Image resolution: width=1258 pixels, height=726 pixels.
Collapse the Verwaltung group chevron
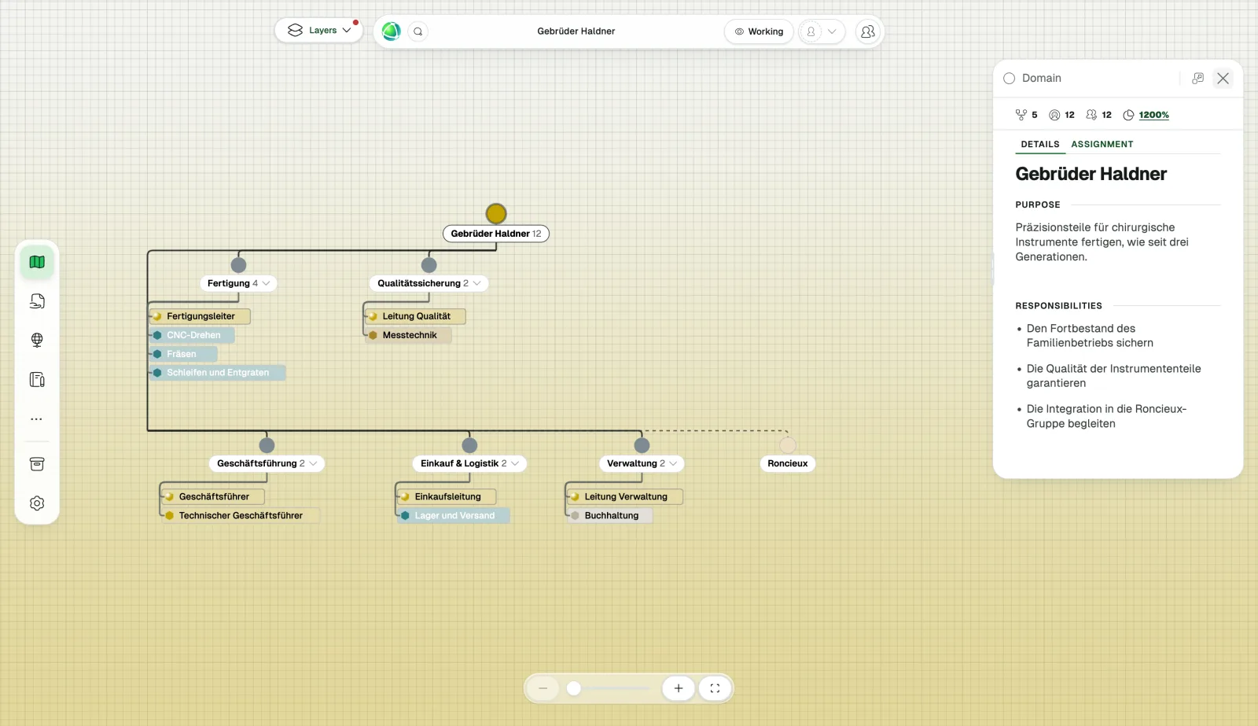pos(673,463)
